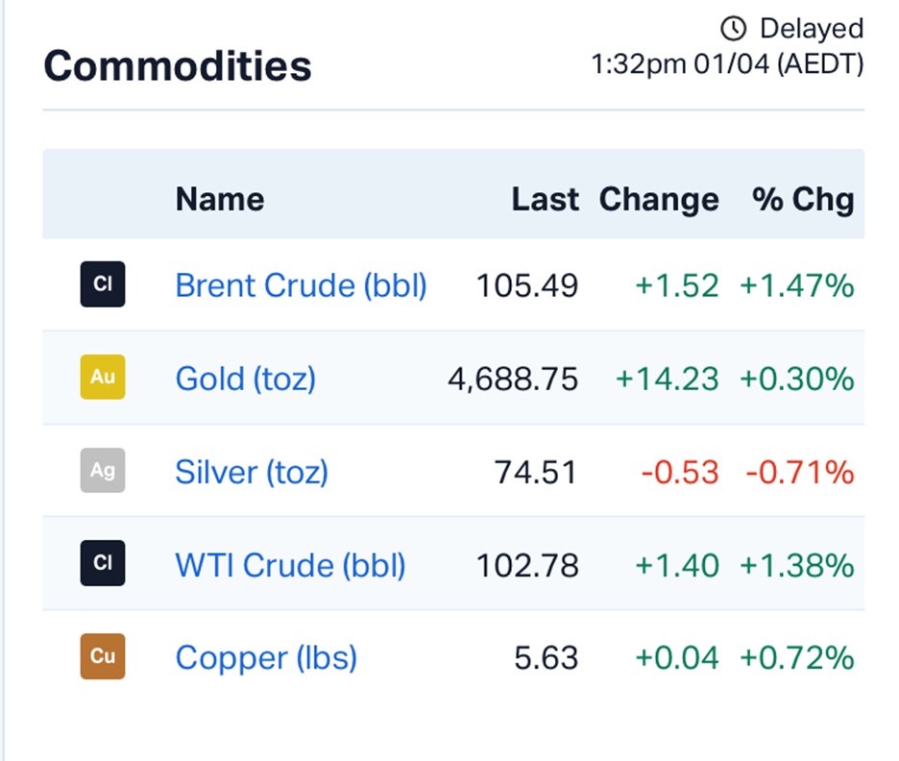This screenshot has width=899, height=761.
Task: Open the Silver (toz) link
Action: point(252,472)
